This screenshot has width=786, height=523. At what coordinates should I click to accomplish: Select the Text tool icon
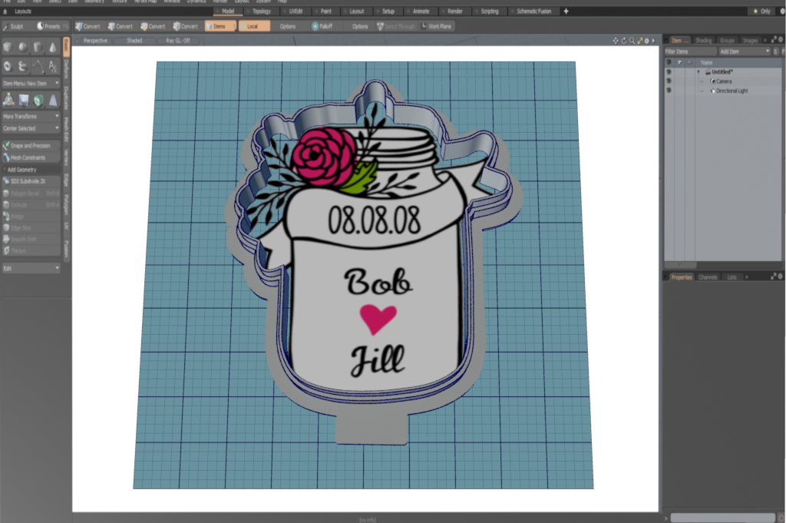pyautogui.click(x=52, y=67)
